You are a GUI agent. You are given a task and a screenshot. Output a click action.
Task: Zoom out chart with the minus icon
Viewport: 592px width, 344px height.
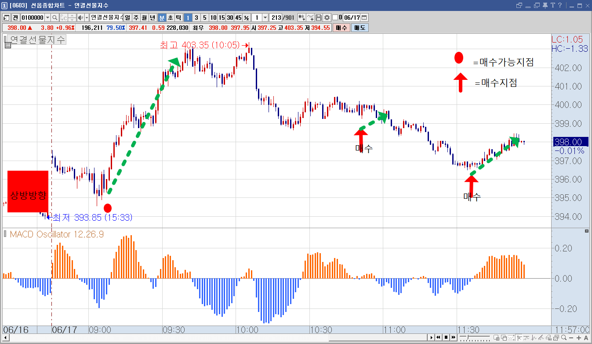pos(571,337)
